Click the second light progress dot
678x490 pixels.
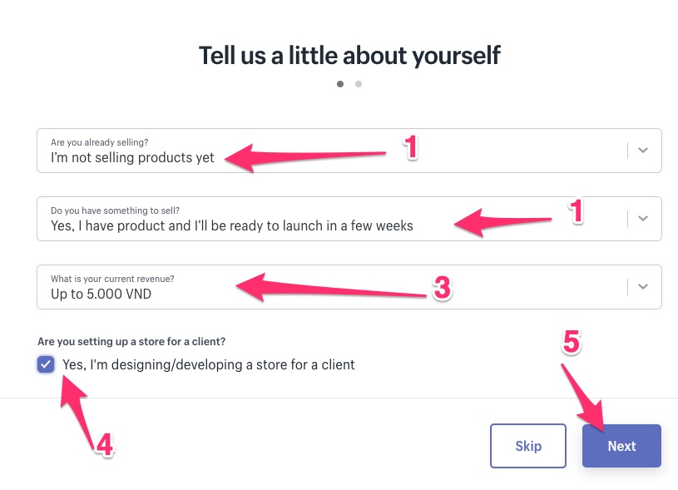coord(359,84)
